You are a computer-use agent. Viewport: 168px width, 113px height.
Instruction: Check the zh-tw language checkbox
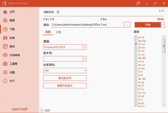click(x=136, y=47)
